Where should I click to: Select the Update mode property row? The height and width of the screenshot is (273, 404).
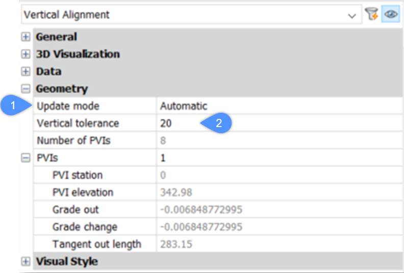68,106
